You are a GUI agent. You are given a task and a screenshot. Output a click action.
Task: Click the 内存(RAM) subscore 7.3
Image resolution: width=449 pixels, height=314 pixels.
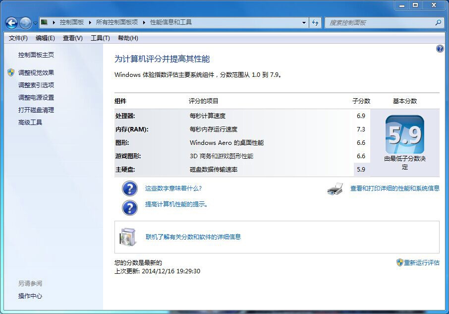[x=361, y=129]
